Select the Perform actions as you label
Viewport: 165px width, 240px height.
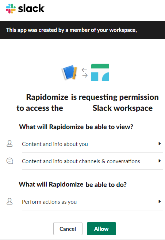click(x=49, y=202)
